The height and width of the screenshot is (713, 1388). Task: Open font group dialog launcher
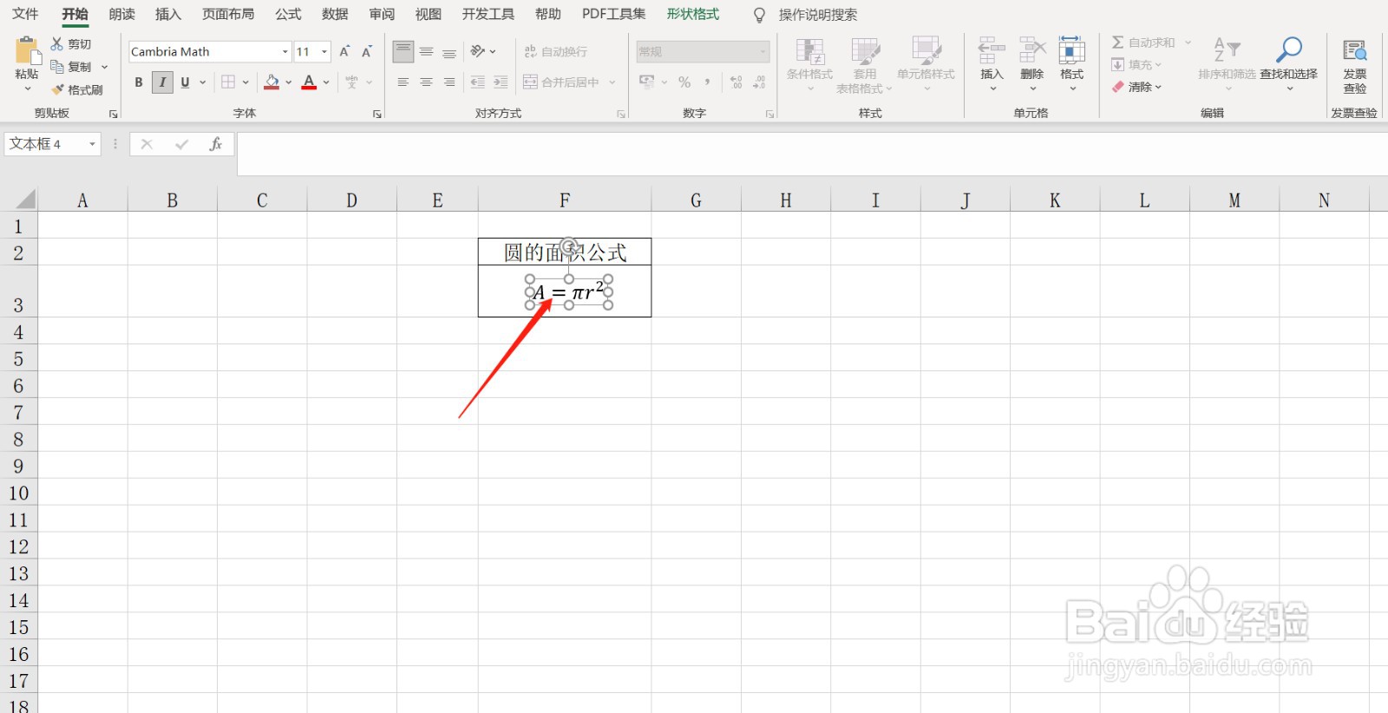376,114
